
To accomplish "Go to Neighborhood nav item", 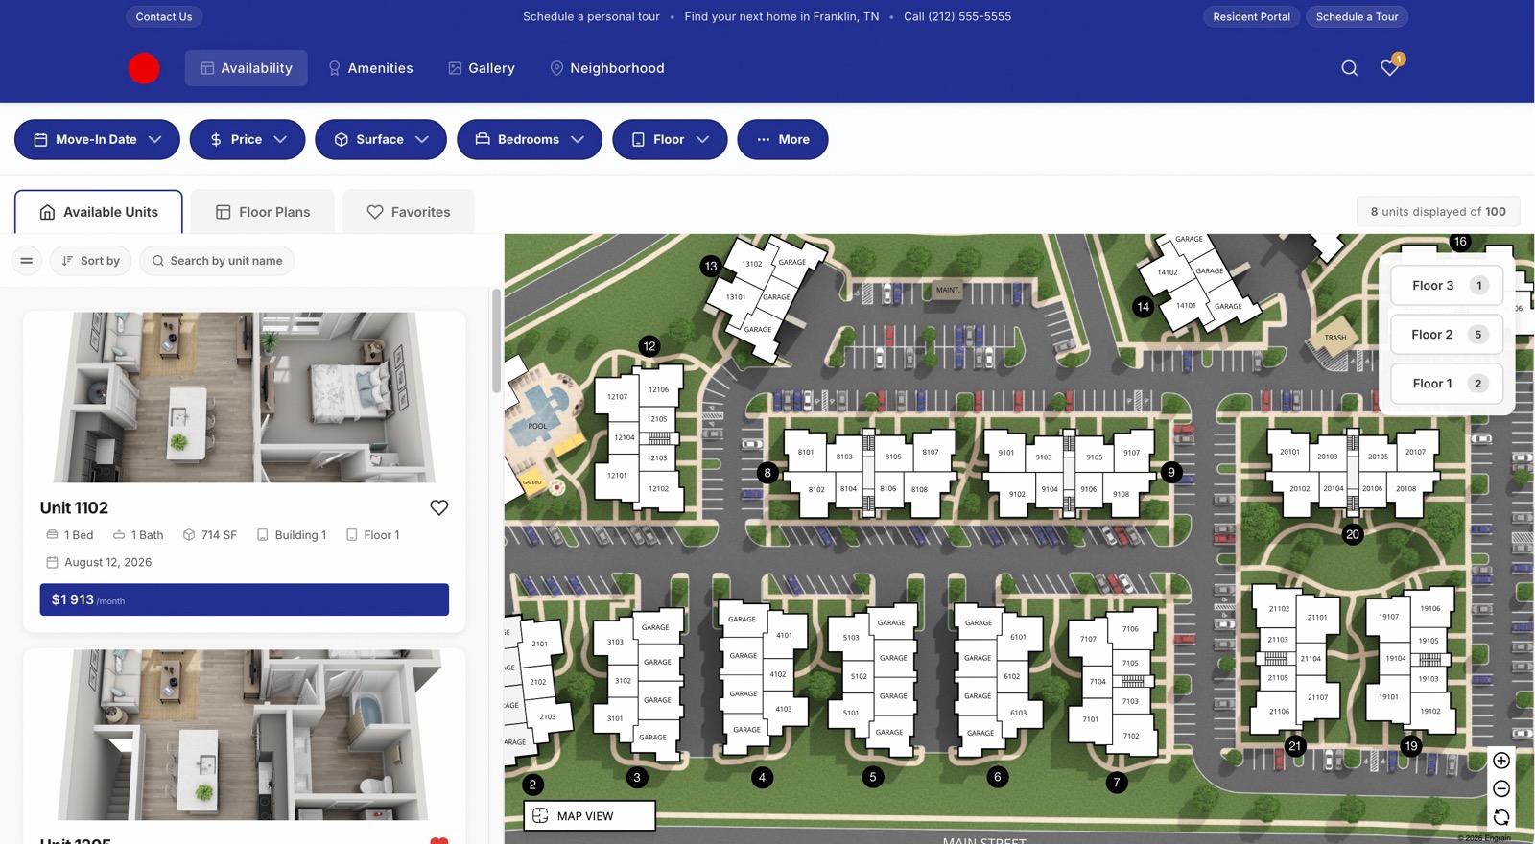I will pyautogui.click(x=607, y=68).
